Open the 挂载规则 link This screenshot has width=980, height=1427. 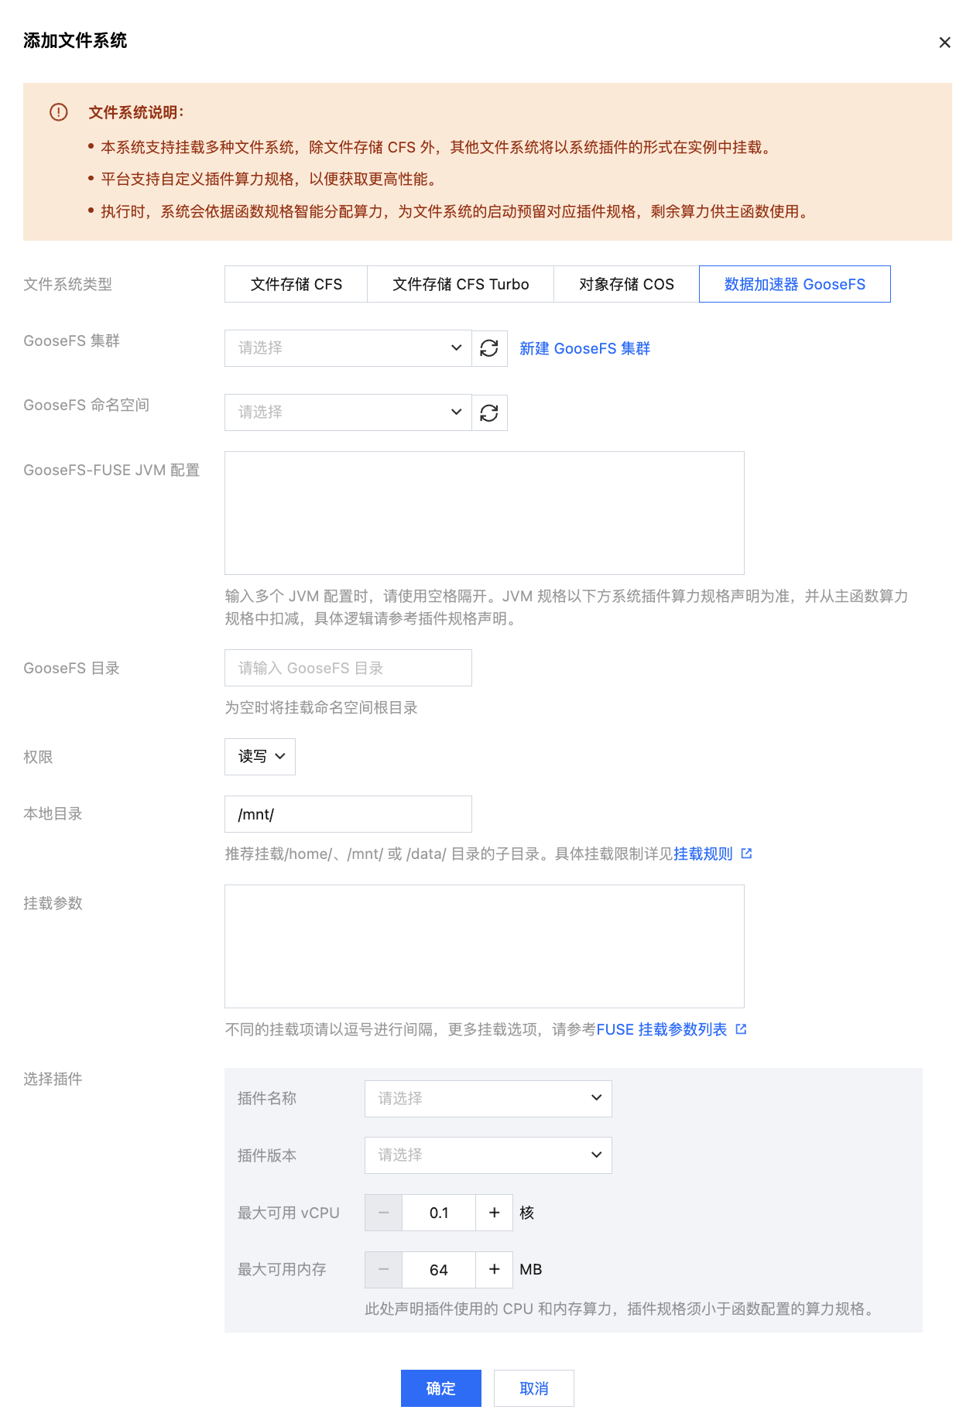703,854
